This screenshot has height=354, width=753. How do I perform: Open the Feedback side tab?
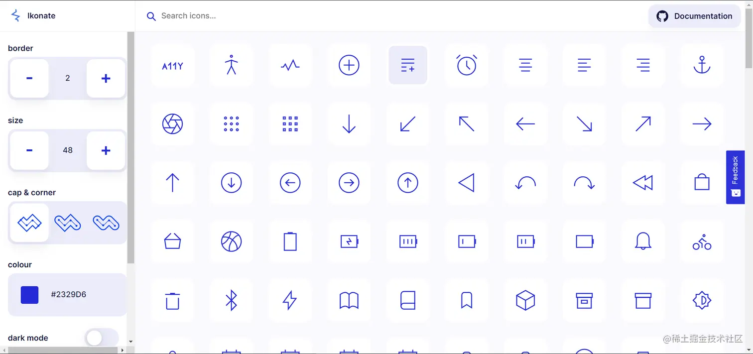coord(735,177)
